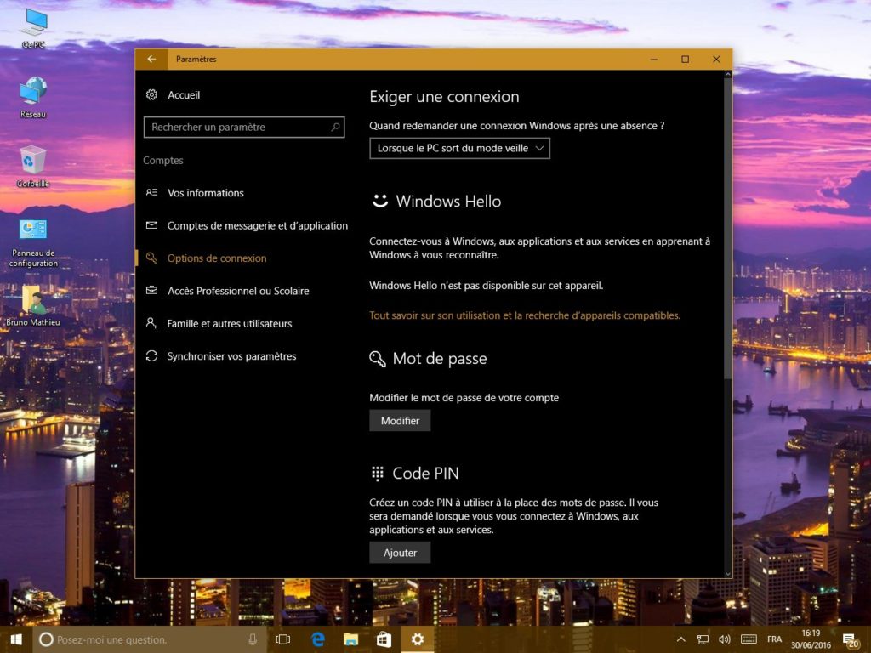Viewport: 871px width, 653px height.
Task: Click Modifier to change the password
Action: click(x=399, y=420)
